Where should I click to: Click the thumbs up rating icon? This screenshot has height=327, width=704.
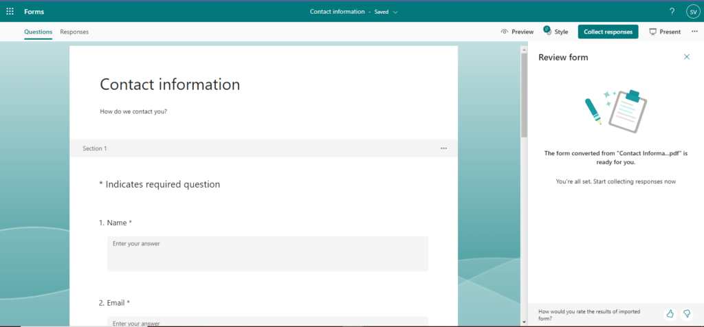pyautogui.click(x=670, y=313)
